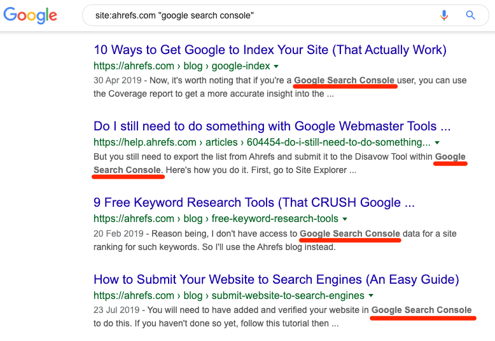Open "How to Submit Your Website to Search Engines" result
Viewport: 495px width, 341px height.
pos(276,279)
